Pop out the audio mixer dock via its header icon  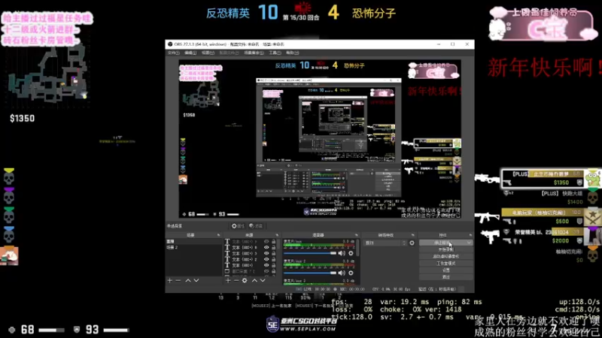[x=356, y=235]
